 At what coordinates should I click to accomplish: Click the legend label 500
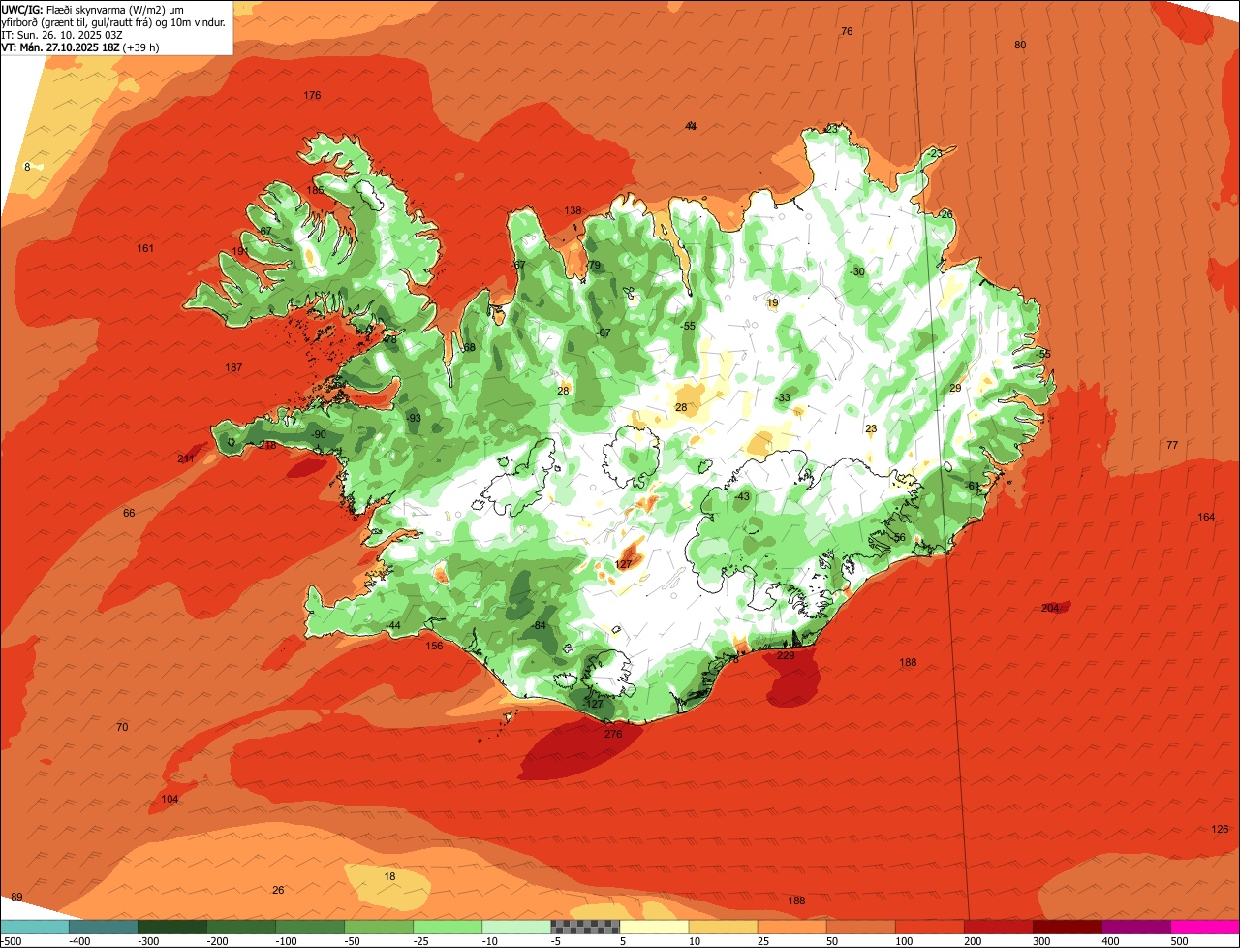1178,941
